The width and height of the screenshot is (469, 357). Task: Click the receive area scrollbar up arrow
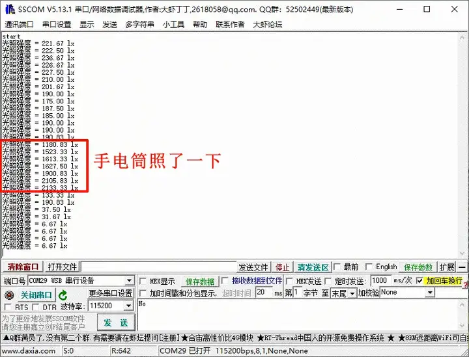462,36
